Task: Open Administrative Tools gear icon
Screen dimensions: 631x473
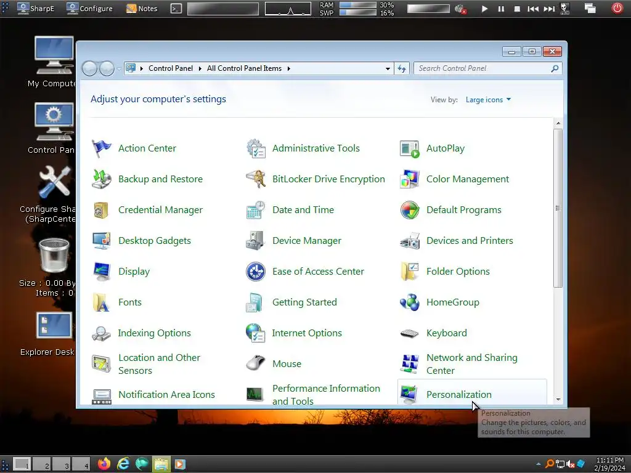Action: click(256, 148)
